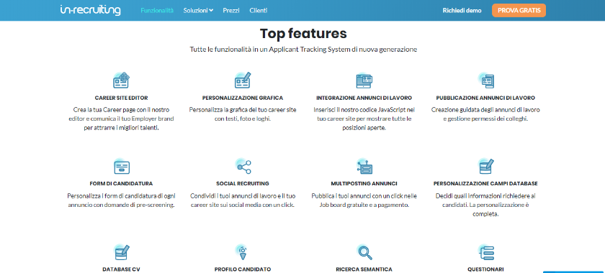Open the Funzionalità menu item
The height and width of the screenshot is (273, 605).
157,10
